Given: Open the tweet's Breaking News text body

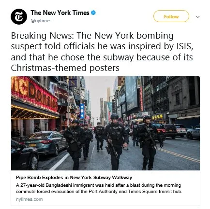Looking at the screenshot, I should 102,52.
